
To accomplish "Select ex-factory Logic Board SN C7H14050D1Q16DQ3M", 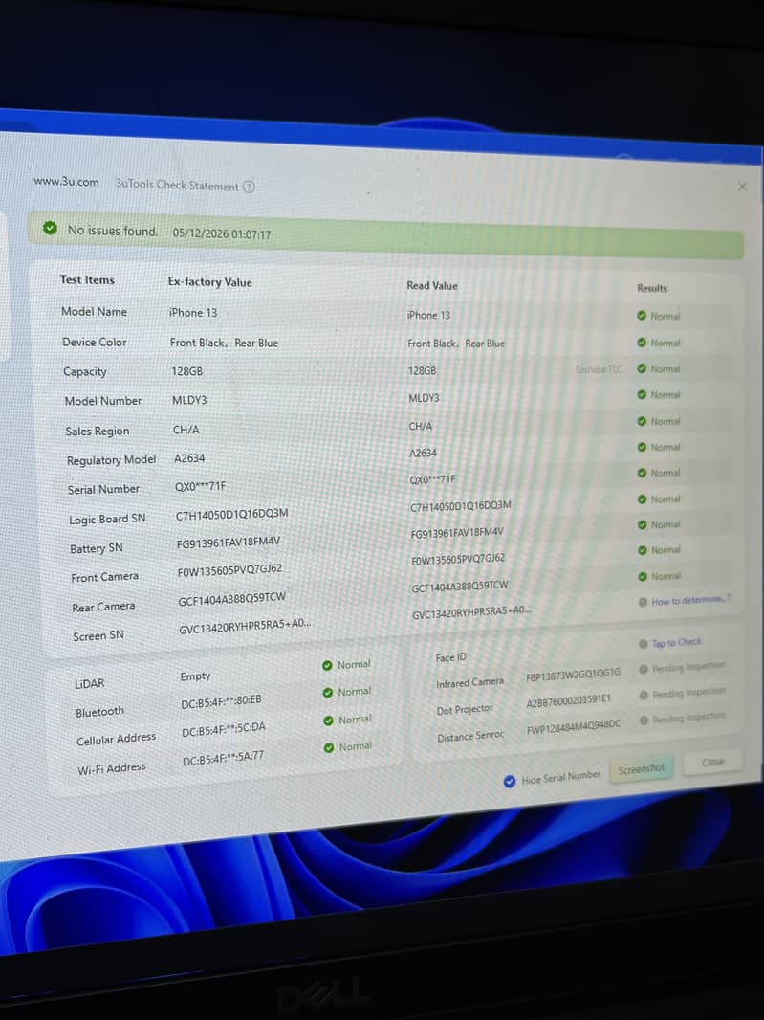I will pyautogui.click(x=231, y=514).
